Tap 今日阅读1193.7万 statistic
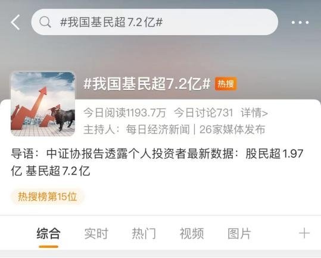This screenshot has height=258, width=321. click(124, 113)
